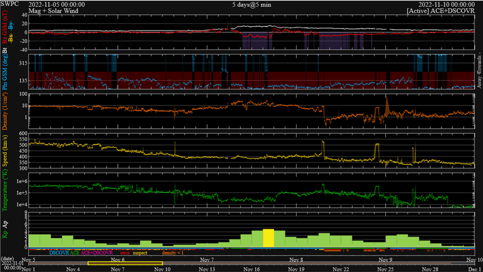
Task: Click the Kp axis label
Action: point(5,235)
